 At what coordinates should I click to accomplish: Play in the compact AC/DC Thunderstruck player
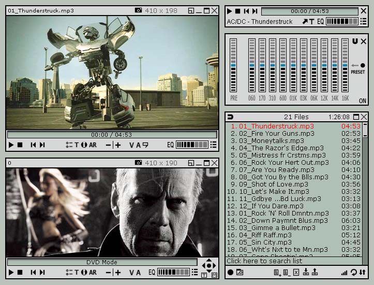point(229,11)
